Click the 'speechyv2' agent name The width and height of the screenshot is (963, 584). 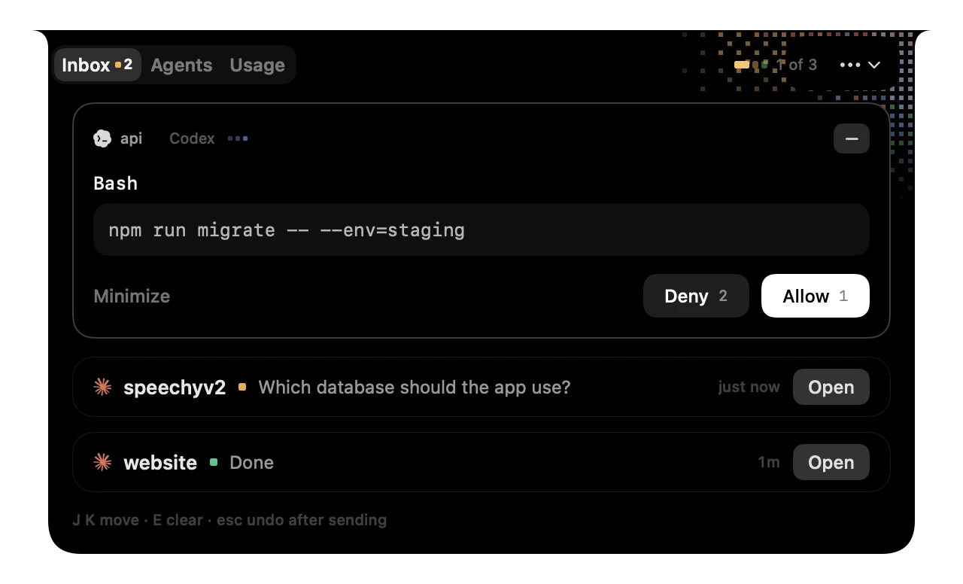pos(175,388)
